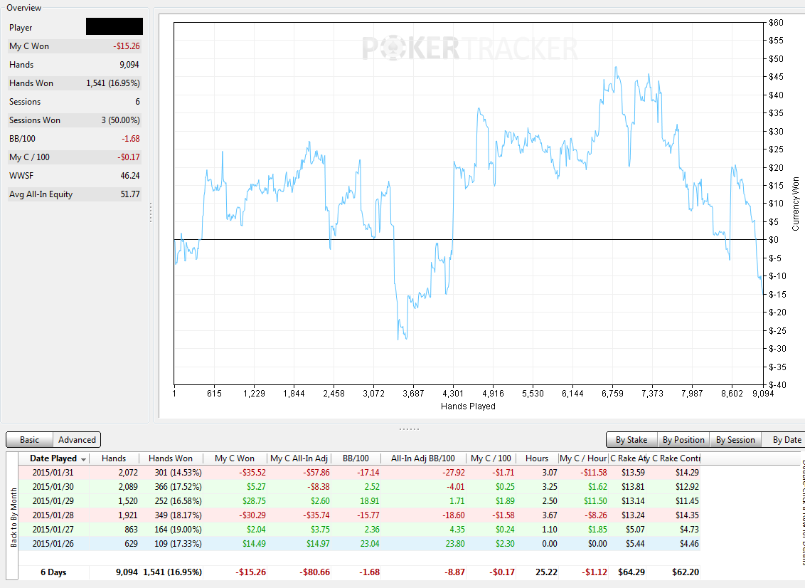Sort by Date Played column header

point(54,458)
